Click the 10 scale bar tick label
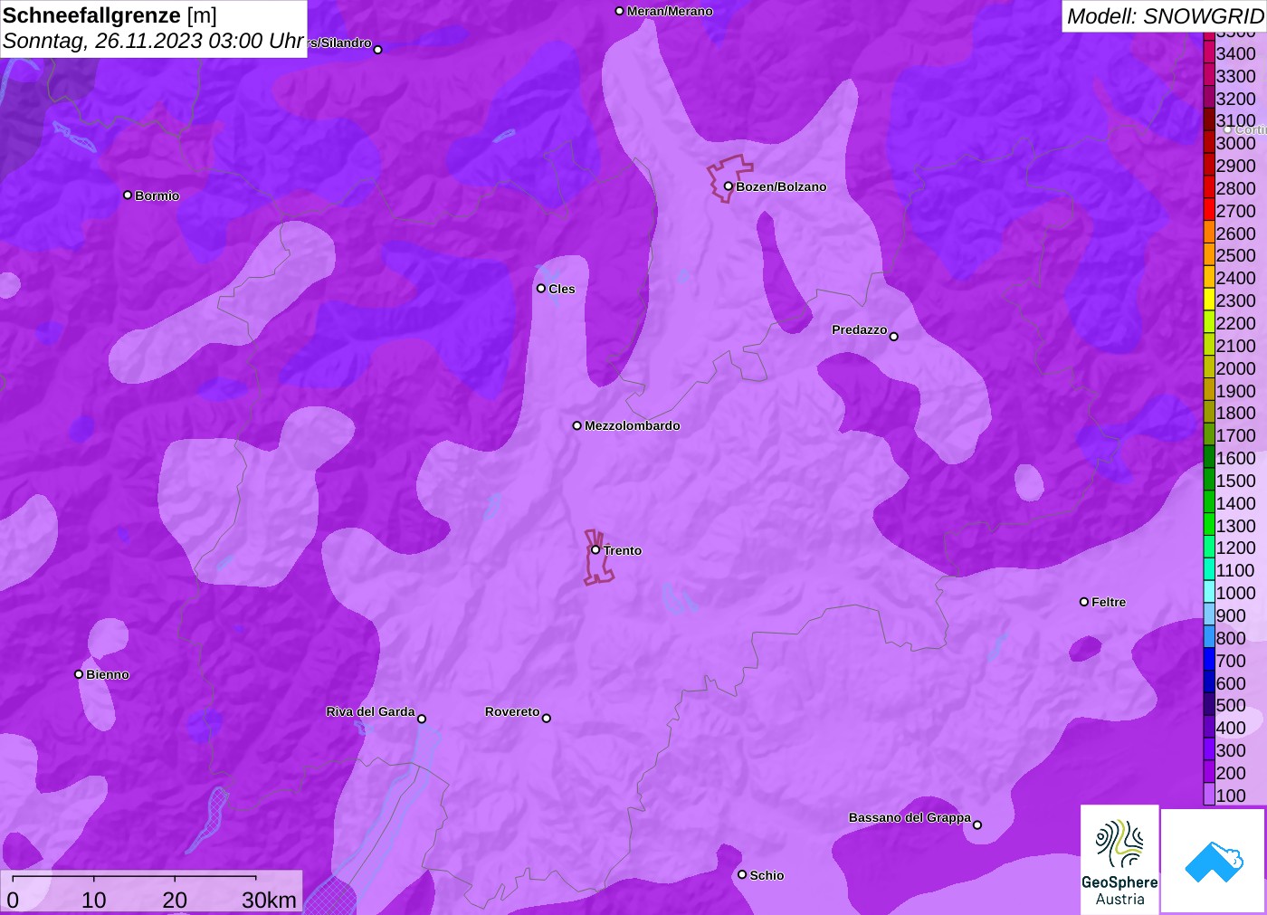Screen dimensions: 1267x915 [x=94, y=900]
